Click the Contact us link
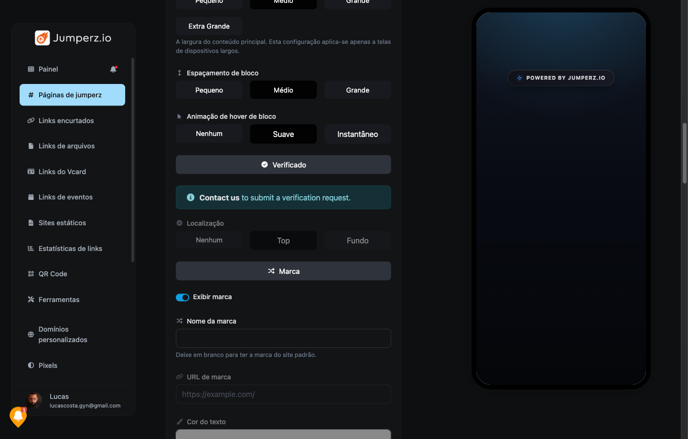The width and height of the screenshot is (688, 439). coord(219,198)
